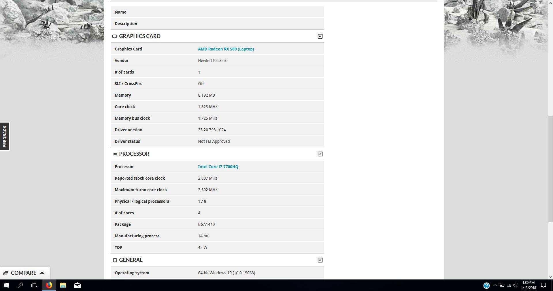This screenshot has width=553, height=291.
Task: Collapse the General section
Action: pyautogui.click(x=320, y=260)
